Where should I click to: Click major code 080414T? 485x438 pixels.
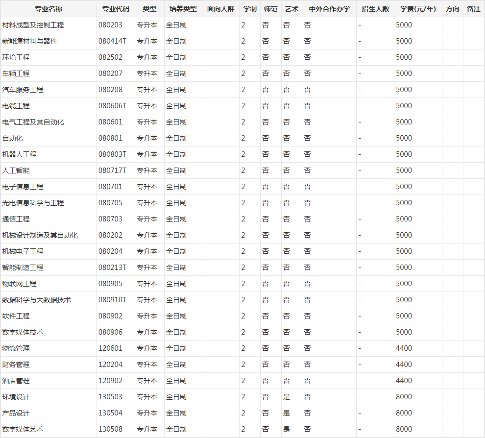(x=112, y=41)
